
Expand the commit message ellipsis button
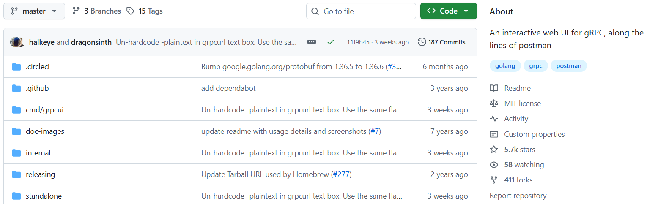312,42
